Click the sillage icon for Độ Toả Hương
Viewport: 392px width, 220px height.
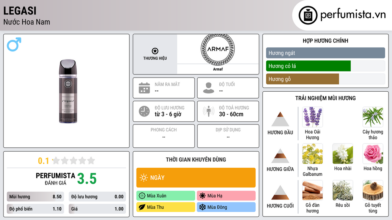pyautogui.click(x=209, y=111)
